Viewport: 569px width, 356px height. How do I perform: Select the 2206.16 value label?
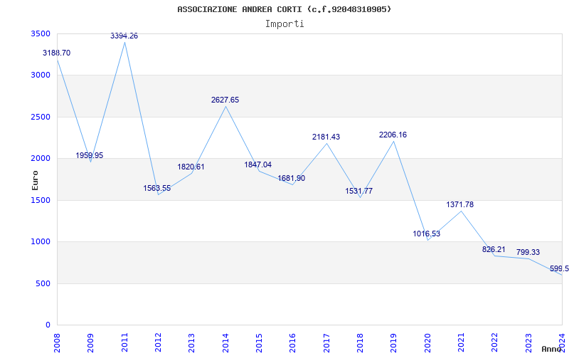tap(393, 135)
